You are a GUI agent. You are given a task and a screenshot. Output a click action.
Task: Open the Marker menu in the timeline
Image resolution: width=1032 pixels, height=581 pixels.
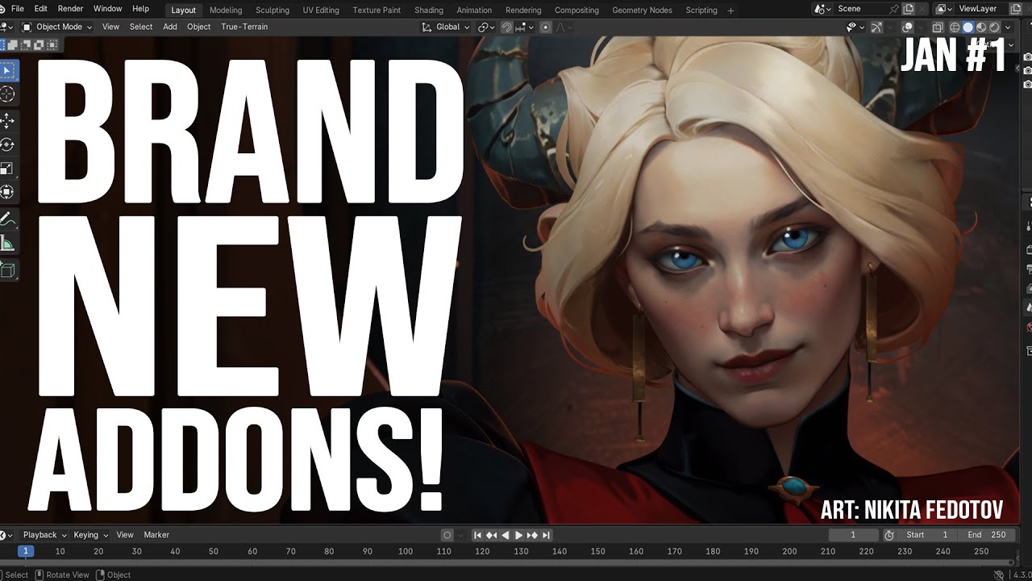pyautogui.click(x=156, y=535)
